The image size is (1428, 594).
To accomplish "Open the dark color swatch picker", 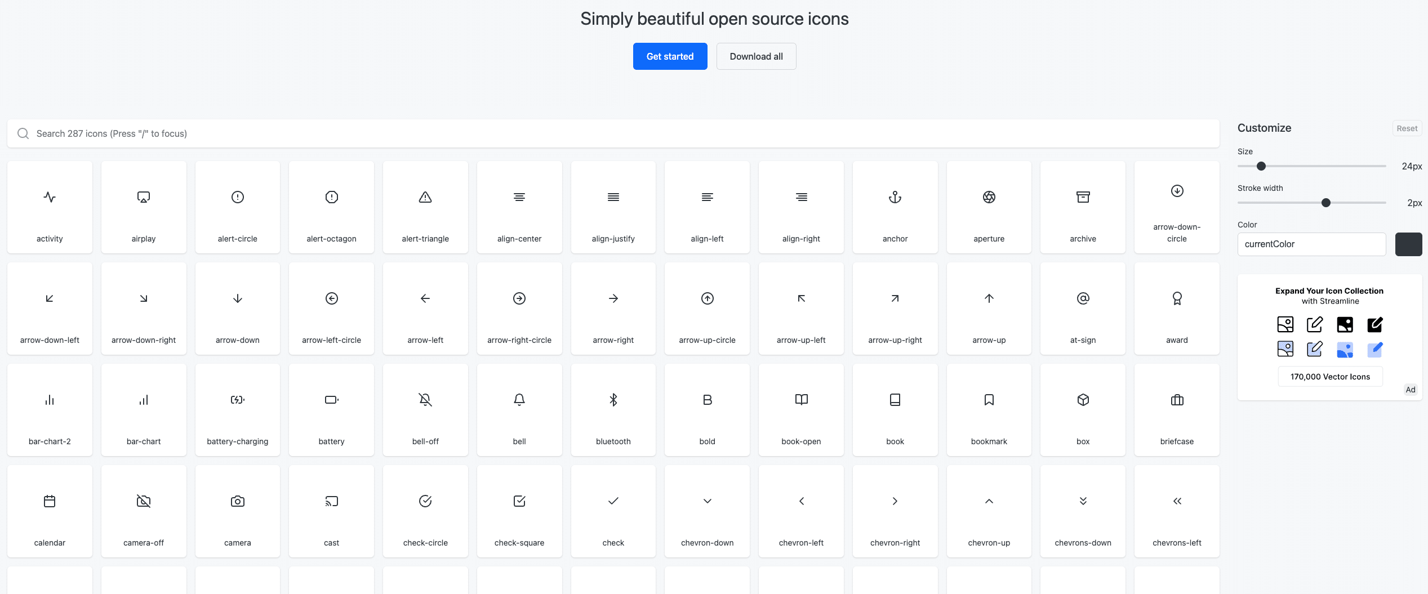I will [x=1408, y=244].
